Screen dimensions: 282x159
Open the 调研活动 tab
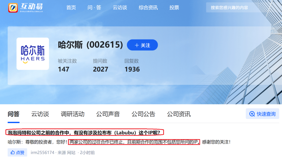(72, 114)
